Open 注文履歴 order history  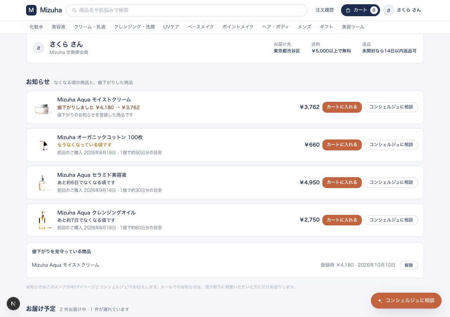[325, 10]
